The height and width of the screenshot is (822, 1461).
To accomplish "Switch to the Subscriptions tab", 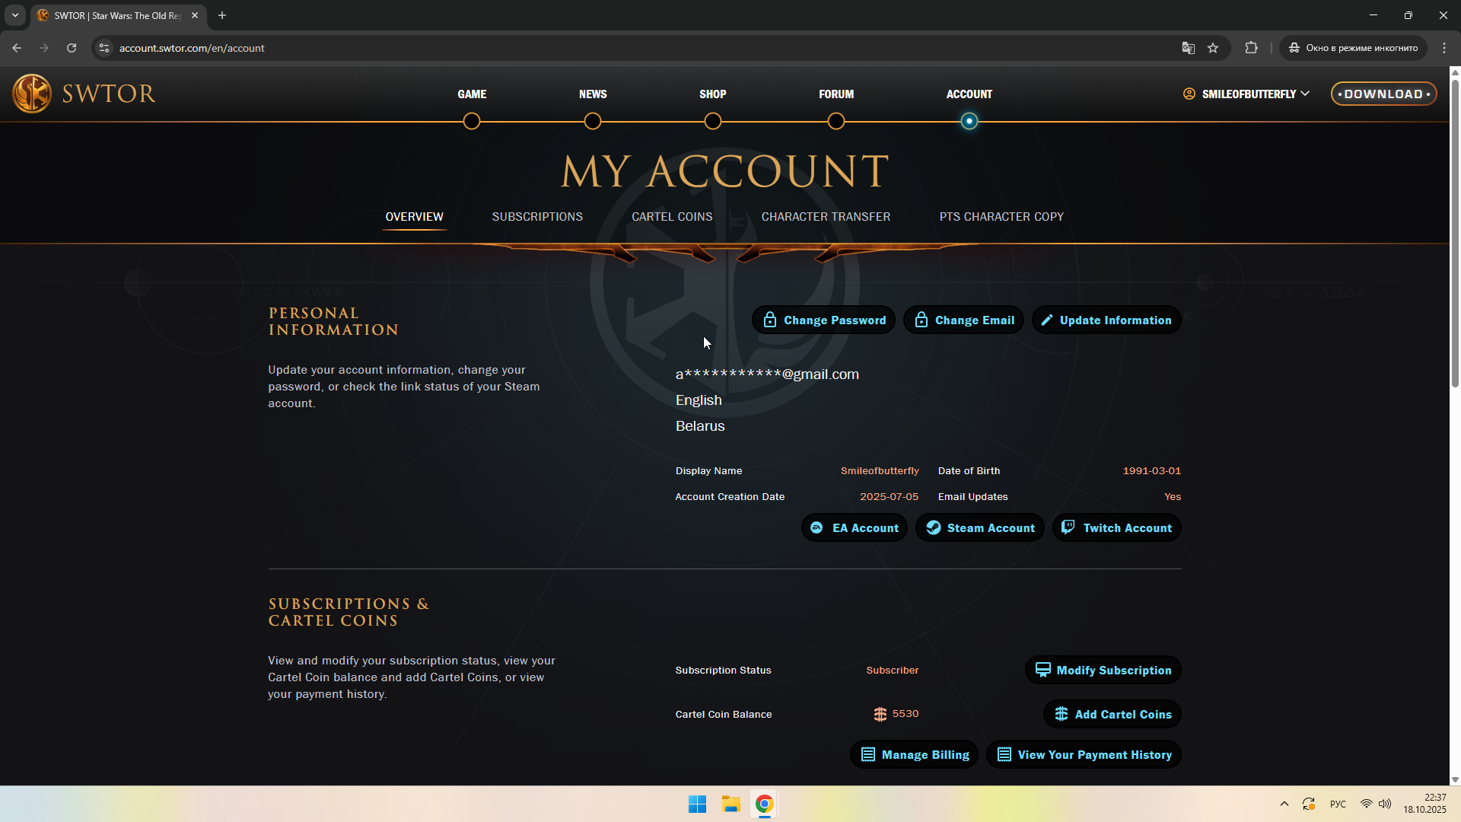I will click(x=537, y=217).
